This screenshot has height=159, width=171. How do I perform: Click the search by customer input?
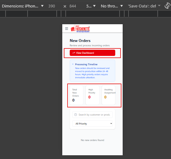92,115
